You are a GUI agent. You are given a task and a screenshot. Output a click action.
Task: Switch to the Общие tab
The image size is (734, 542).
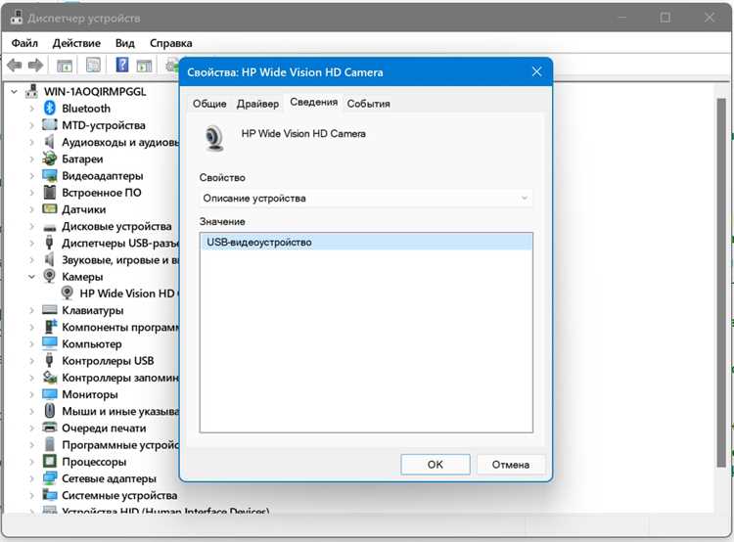(209, 104)
